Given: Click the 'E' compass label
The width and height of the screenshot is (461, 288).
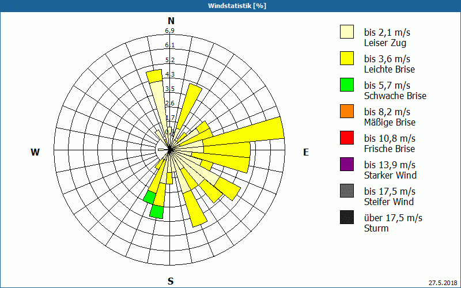Looking at the screenshot, I should click(306, 152).
